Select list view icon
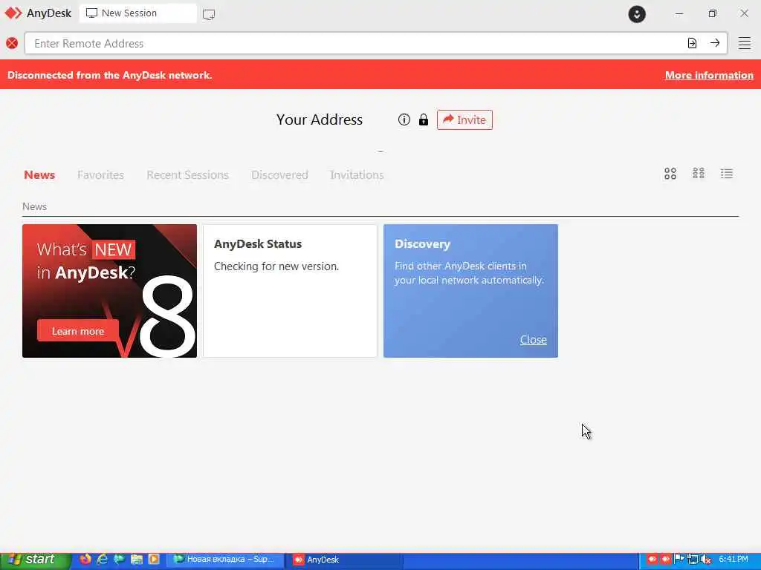This screenshot has height=570, width=761. click(x=727, y=174)
